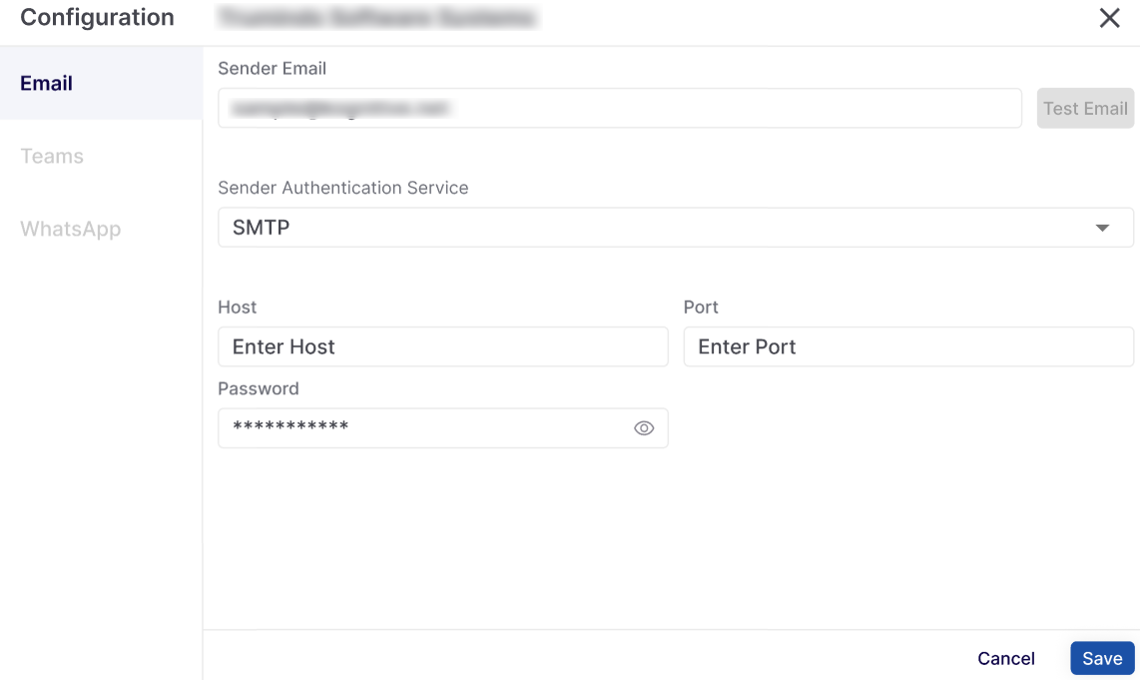This screenshot has width=1140, height=680.
Task: Focus the Password input field
Action: tap(424, 428)
